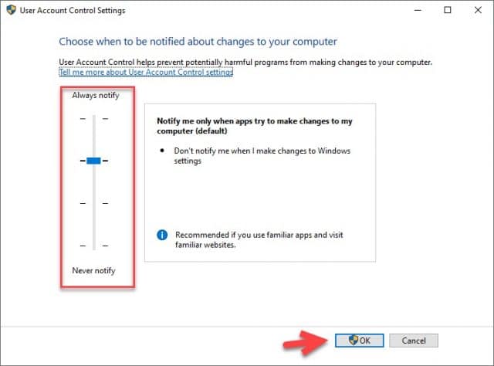Select the third slider tick level

[93, 203]
